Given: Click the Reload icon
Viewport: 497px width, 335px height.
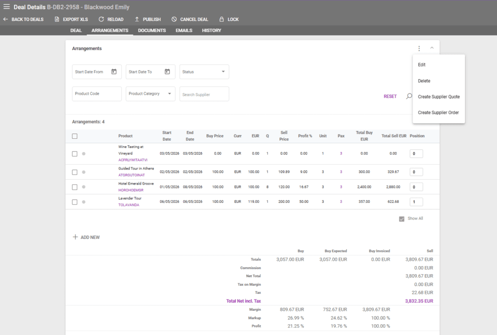Looking at the screenshot, I should tap(101, 19).
